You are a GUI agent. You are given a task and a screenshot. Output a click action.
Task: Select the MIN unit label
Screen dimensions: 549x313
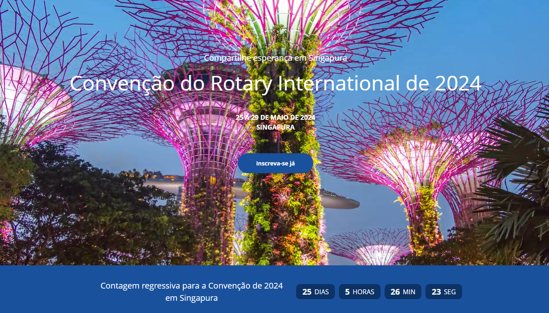[x=409, y=292]
